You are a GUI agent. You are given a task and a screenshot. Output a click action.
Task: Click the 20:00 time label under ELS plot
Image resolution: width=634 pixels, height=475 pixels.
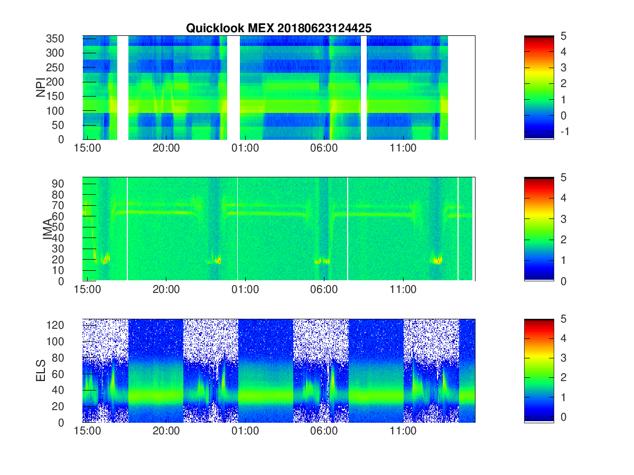[166, 431]
